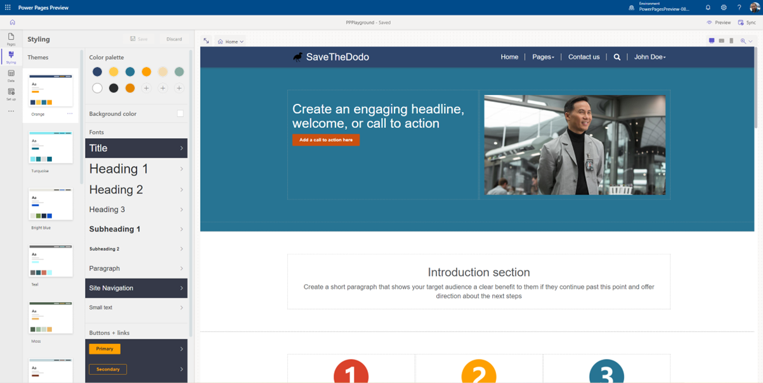
Task: Expand Title font settings
Action: coord(136,148)
